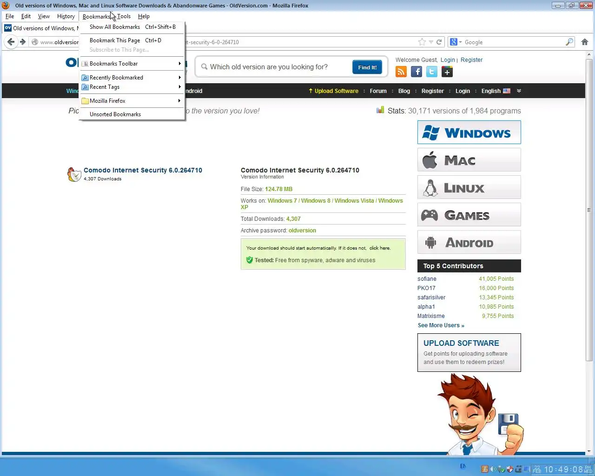Click the security shield tray icon
Image resolution: width=595 pixels, height=476 pixels.
pyautogui.click(x=510, y=469)
